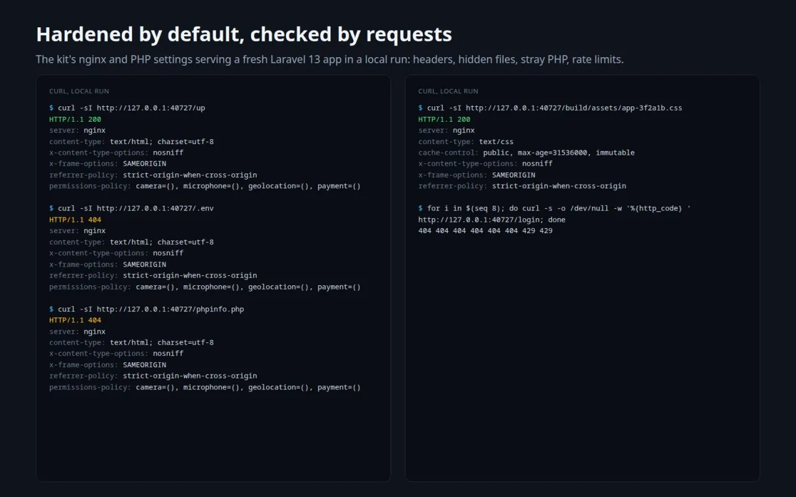Click the "CURL, LOCAL RUN" label above the app-3f2a1b.css command
Viewport: 796px width, 497px height.
click(x=448, y=91)
